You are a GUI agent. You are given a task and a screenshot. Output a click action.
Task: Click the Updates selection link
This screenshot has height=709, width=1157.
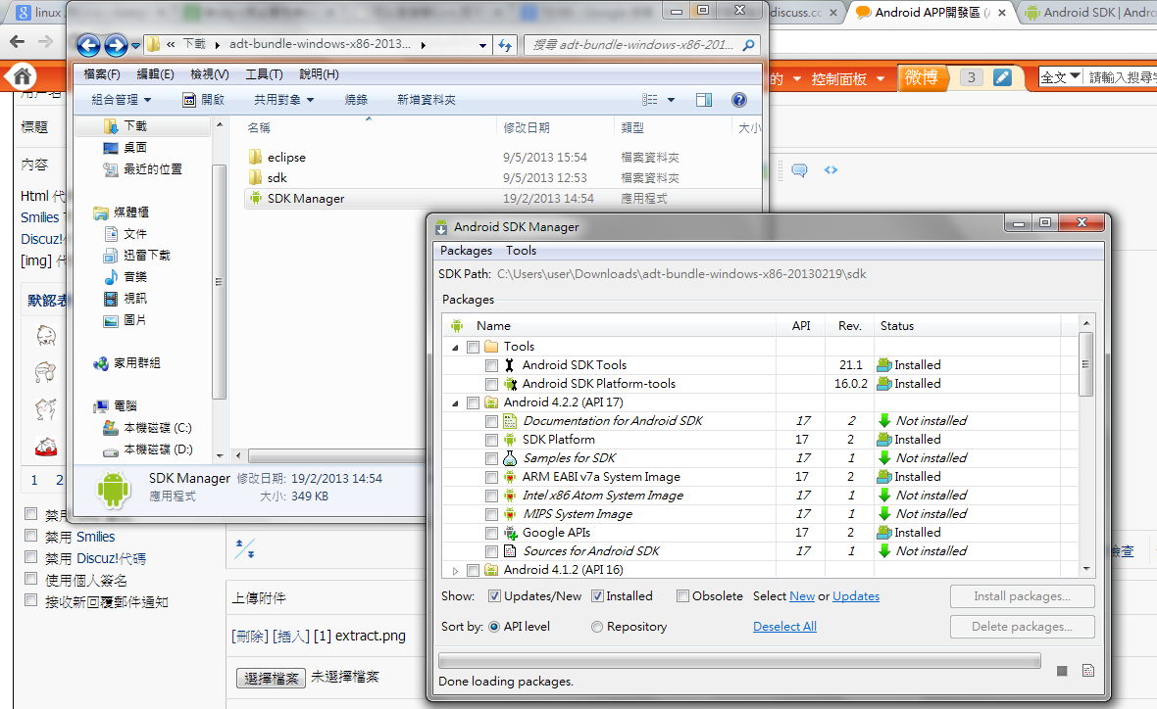pos(856,596)
